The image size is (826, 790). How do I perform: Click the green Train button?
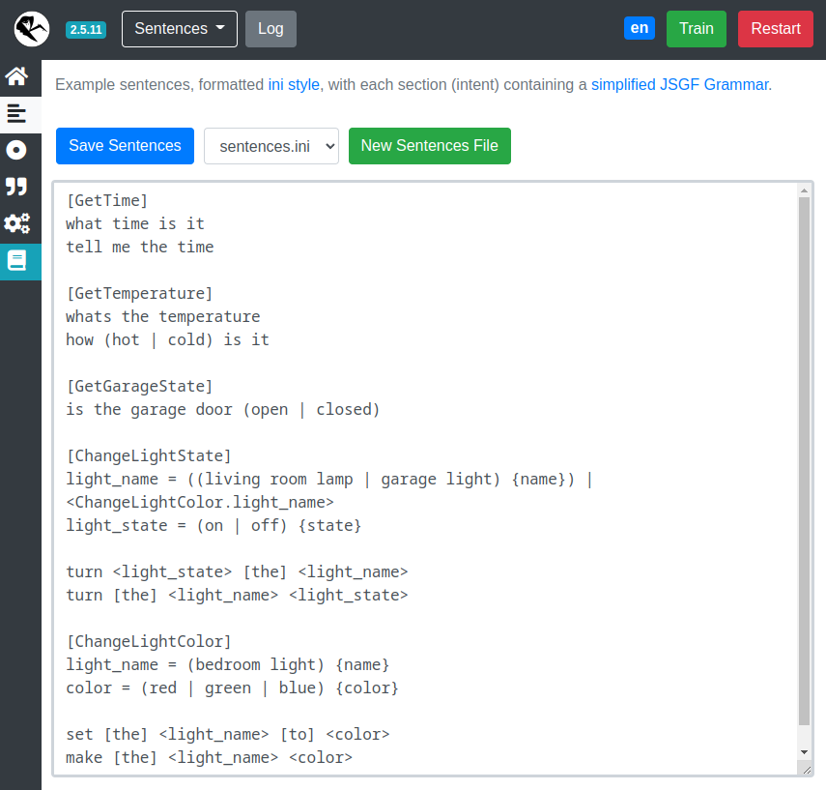[696, 29]
